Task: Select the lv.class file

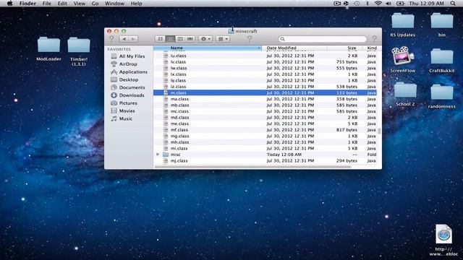Action: point(265,62)
